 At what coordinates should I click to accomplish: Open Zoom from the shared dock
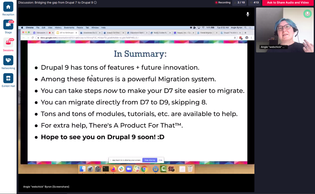coord(129,169)
